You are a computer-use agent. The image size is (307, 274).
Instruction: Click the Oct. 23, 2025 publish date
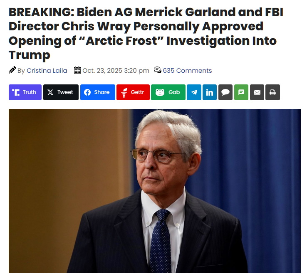click(116, 71)
